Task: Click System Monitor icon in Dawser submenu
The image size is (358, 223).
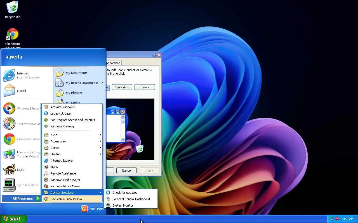Action: (108, 205)
